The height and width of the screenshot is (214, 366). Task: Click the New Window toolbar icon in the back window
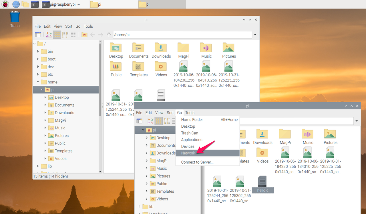[38, 35]
